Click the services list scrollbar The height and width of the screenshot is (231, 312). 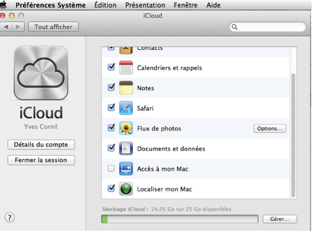[x=293, y=135]
